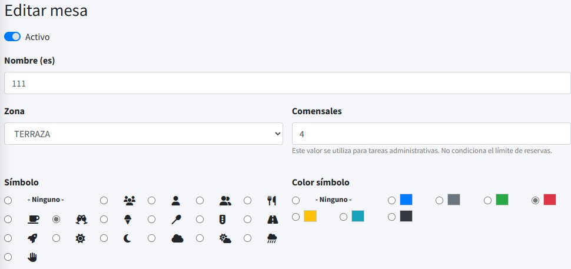Select the crescent moon symbol
Screen dimensions: 571x269
(104, 238)
